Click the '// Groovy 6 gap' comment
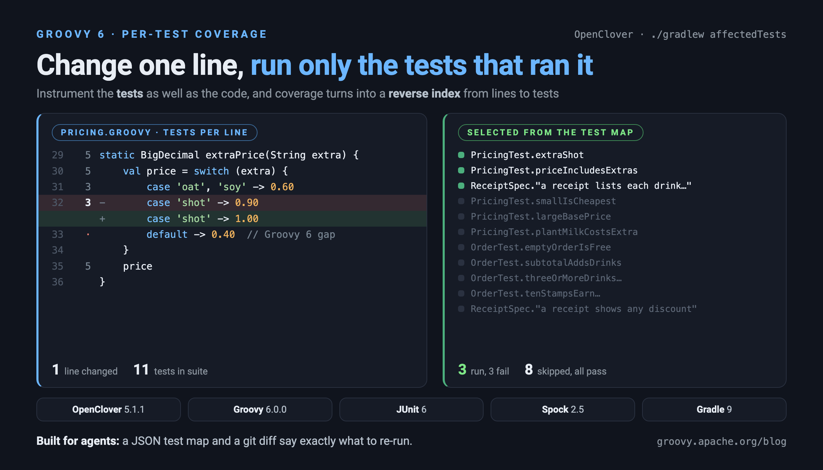The image size is (823, 470). coord(291,235)
